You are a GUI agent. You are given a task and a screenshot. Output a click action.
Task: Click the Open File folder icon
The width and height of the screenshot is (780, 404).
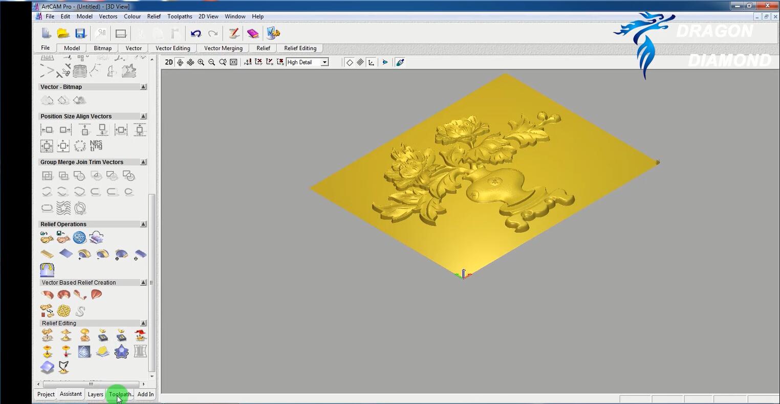tap(63, 34)
